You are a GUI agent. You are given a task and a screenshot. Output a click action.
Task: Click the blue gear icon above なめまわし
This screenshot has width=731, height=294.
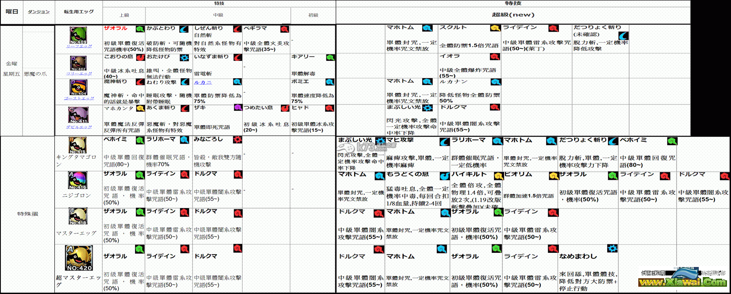612,248
